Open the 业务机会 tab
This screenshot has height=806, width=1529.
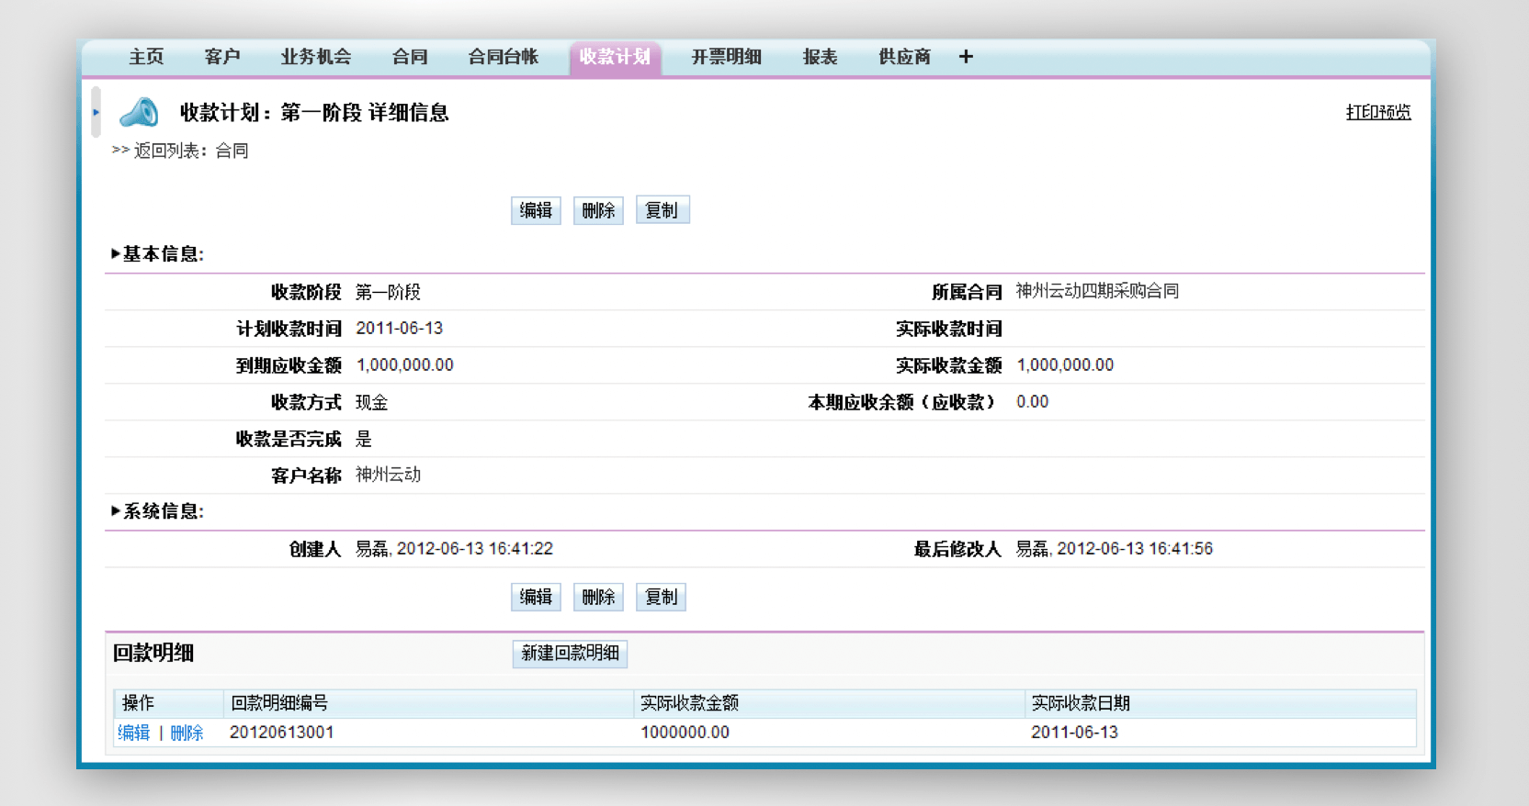[x=316, y=57]
